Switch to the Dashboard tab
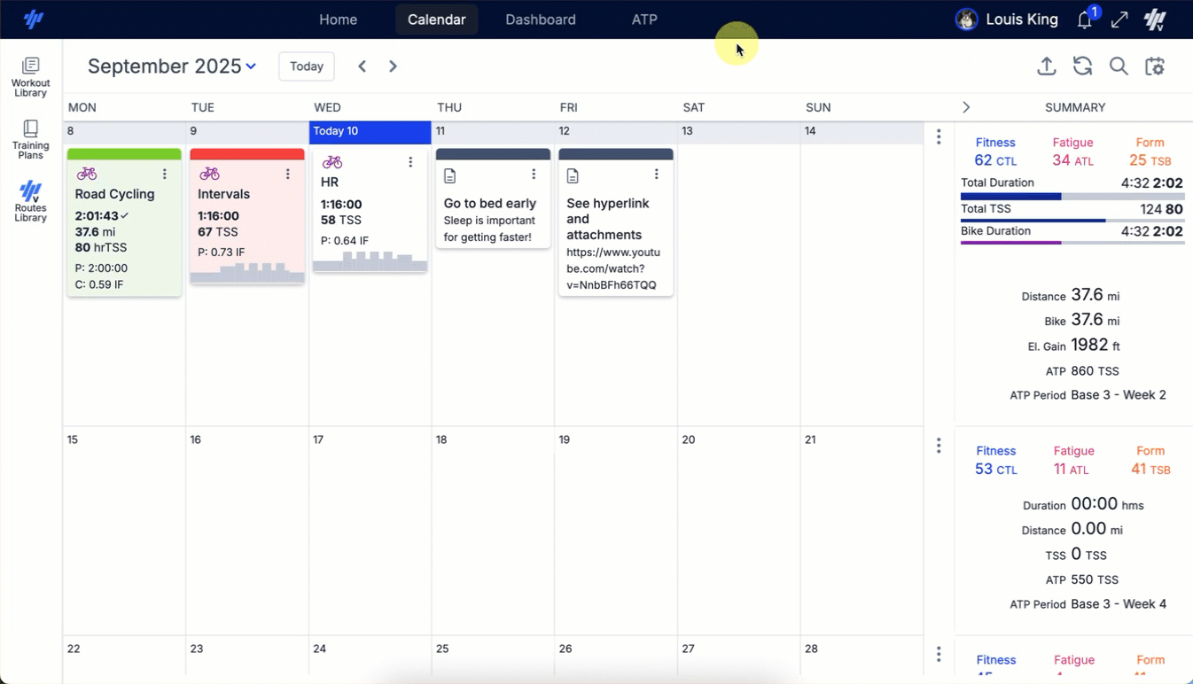 (x=540, y=19)
